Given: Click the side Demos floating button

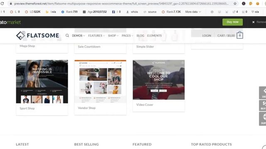Looking at the screenshot, I should 263,93.
